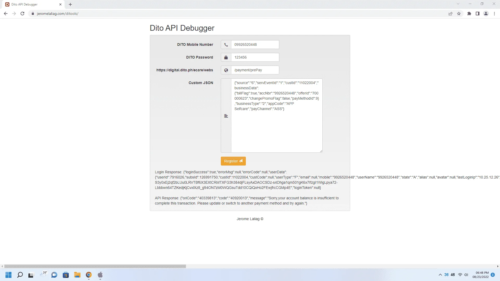The image size is (500, 281).
Task: Focus the DITO Password input field
Action: [x=255, y=57]
